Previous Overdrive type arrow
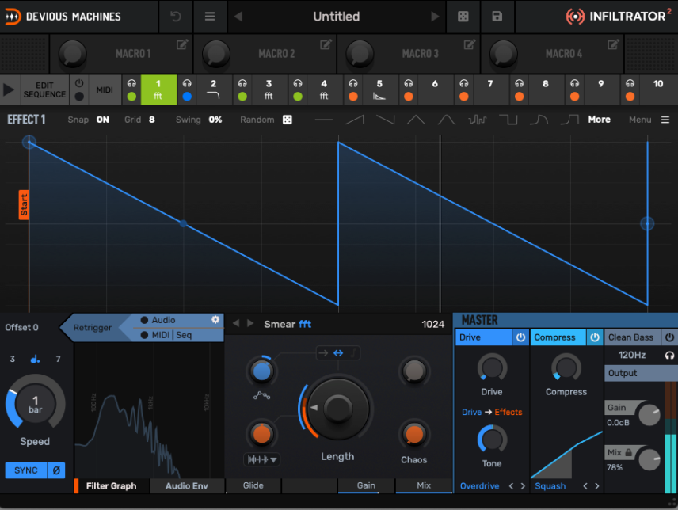The image size is (678, 510). coord(511,485)
